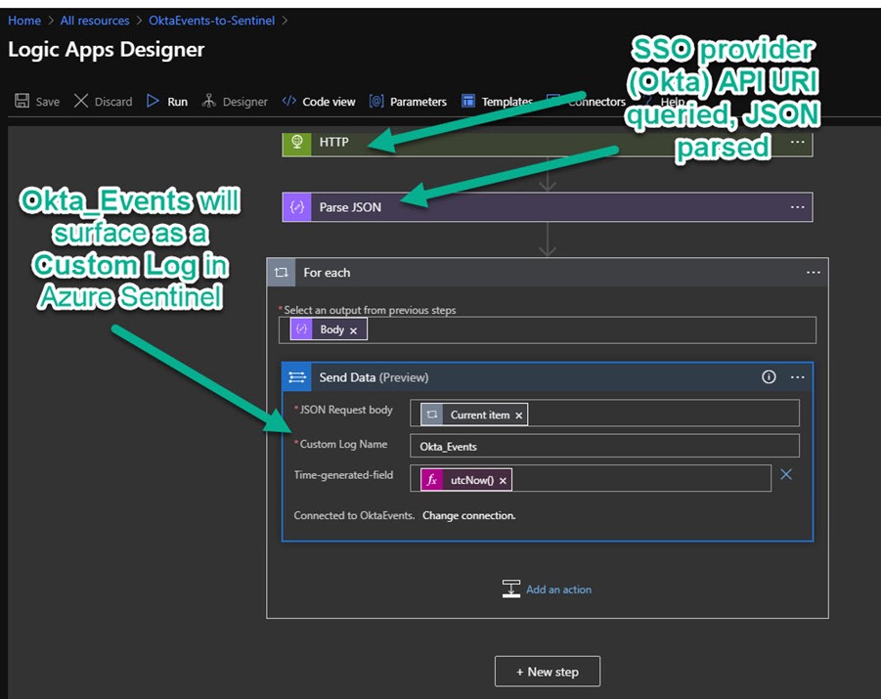The width and height of the screenshot is (881, 699).
Task: Discard changes using the X toolbar icon
Action: [x=81, y=102]
